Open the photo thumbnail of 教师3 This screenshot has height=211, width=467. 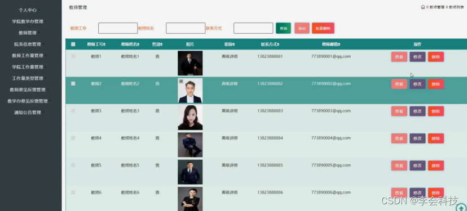click(x=190, y=118)
